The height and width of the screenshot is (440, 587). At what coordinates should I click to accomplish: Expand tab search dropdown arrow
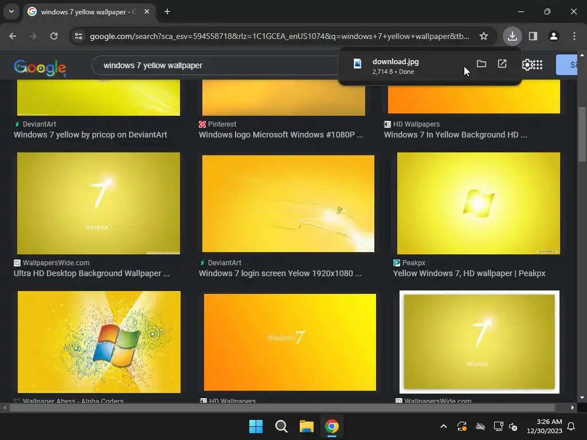pyautogui.click(x=11, y=11)
